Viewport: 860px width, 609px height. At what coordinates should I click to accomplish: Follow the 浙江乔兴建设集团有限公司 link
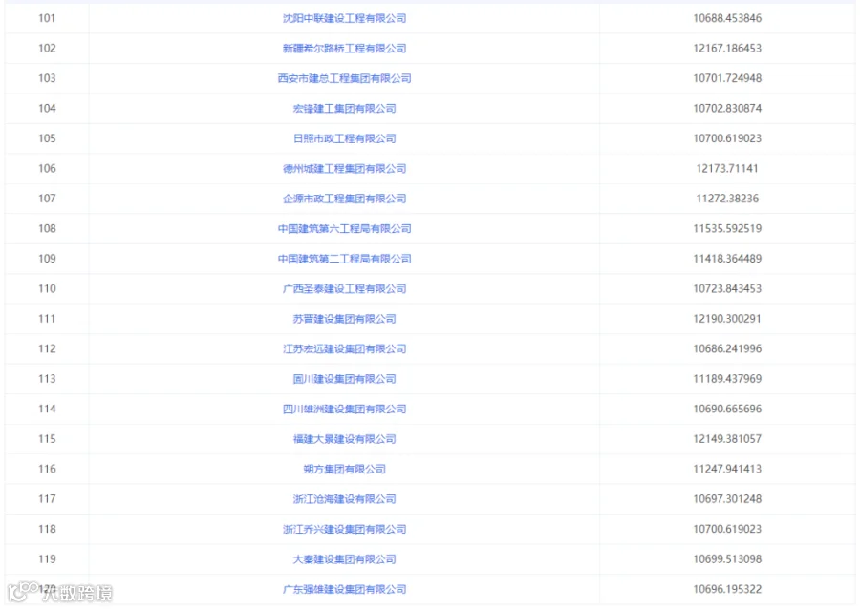coord(344,530)
